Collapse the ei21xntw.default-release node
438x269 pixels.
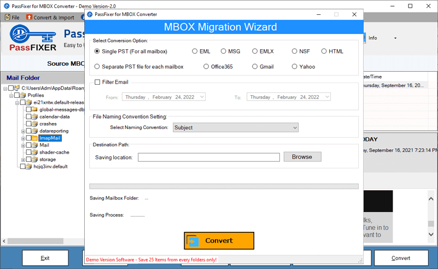(x=17, y=103)
